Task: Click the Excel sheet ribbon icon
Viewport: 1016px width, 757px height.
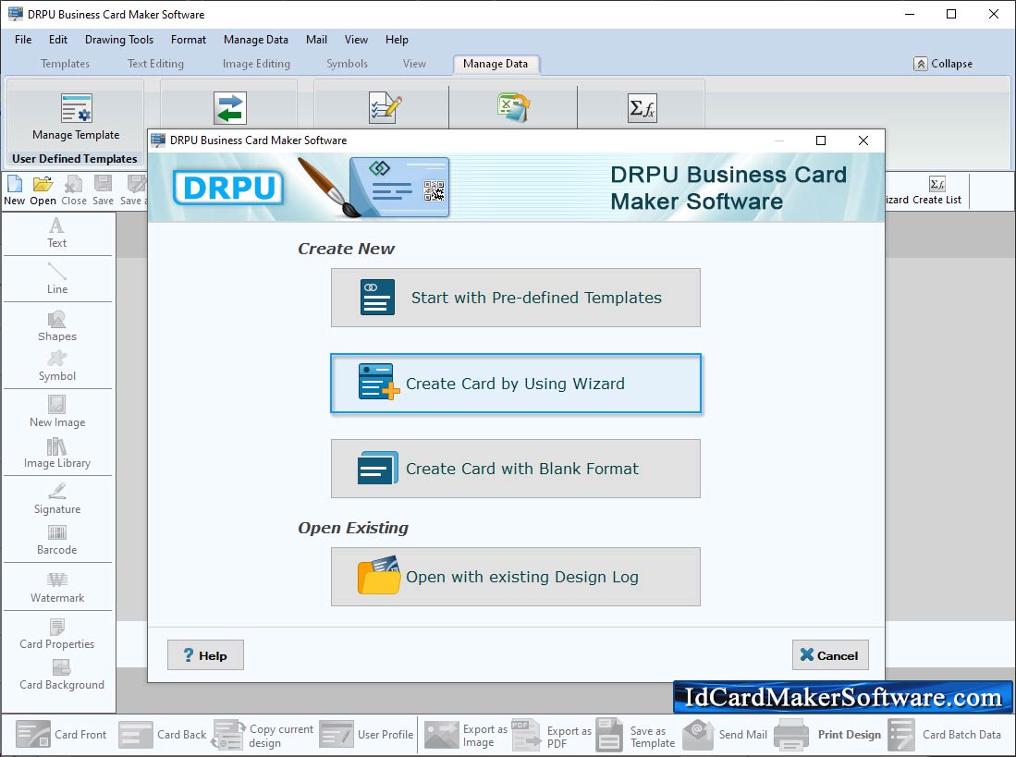Action: 513,107
